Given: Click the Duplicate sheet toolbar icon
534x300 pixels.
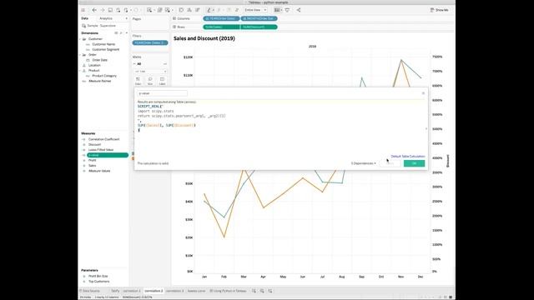Looking at the screenshot, I should (x=159, y=10).
